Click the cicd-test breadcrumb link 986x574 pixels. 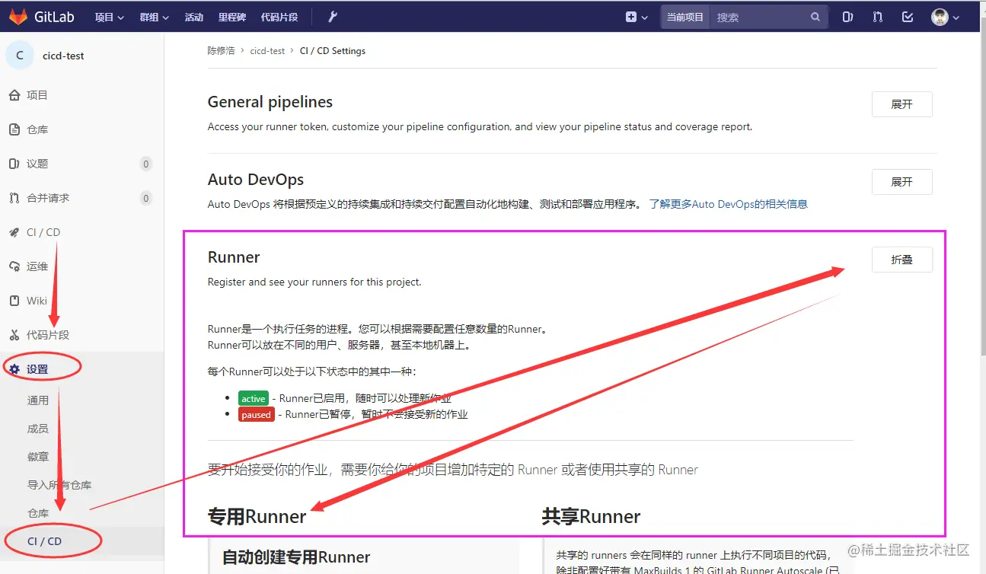pyautogui.click(x=267, y=51)
